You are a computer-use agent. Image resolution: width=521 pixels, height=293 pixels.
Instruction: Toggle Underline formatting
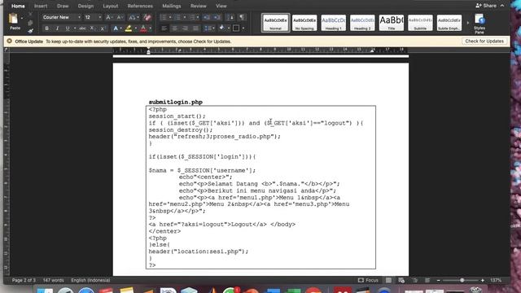point(68,28)
